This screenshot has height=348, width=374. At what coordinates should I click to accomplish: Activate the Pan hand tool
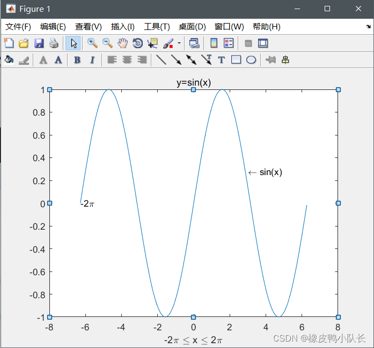[x=122, y=43]
